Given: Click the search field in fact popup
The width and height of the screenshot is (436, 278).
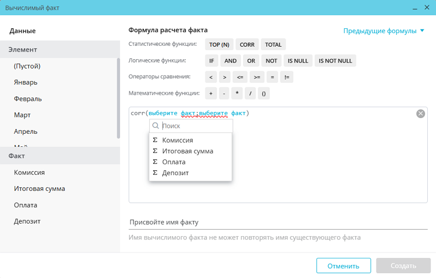Looking at the screenshot, I should coord(195,126).
